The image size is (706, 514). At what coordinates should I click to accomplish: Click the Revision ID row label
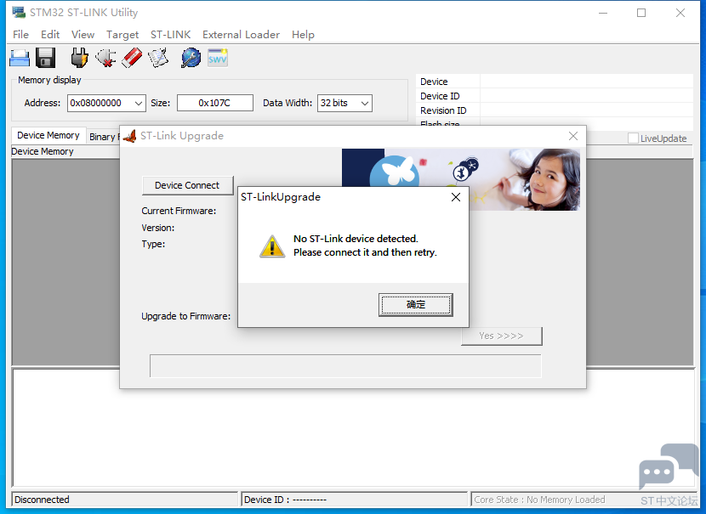[x=443, y=110]
